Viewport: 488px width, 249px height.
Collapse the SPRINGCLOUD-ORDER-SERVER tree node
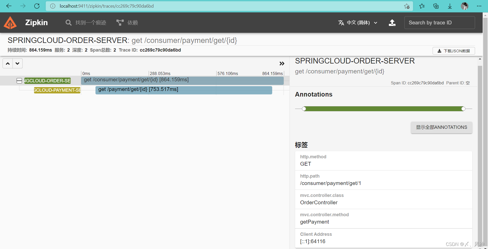click(19, 81)
